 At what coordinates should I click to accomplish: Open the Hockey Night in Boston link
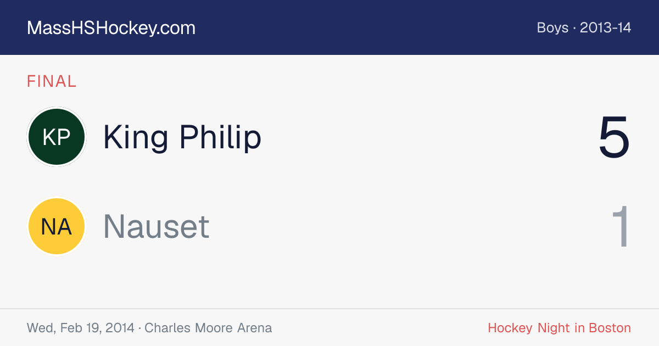pos(559,328)
